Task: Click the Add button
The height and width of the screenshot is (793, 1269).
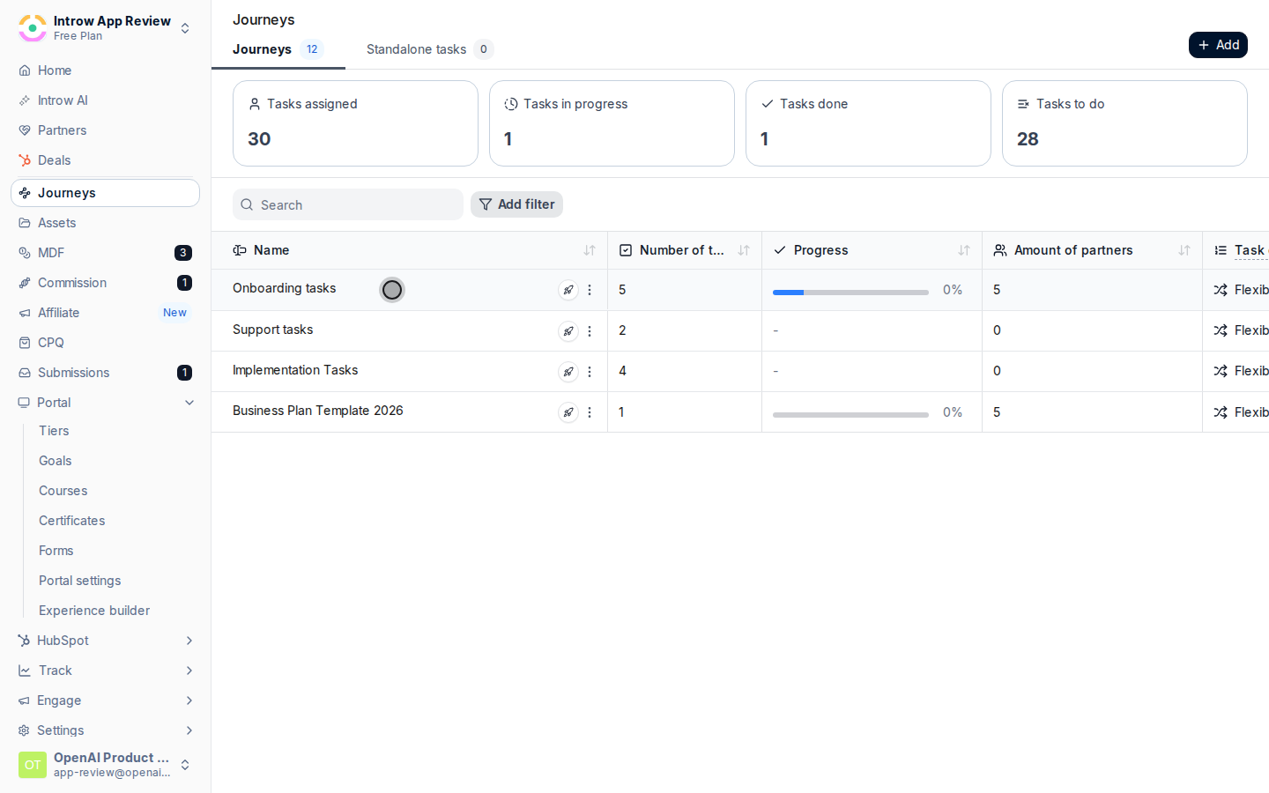Action: coord(1218,45)
